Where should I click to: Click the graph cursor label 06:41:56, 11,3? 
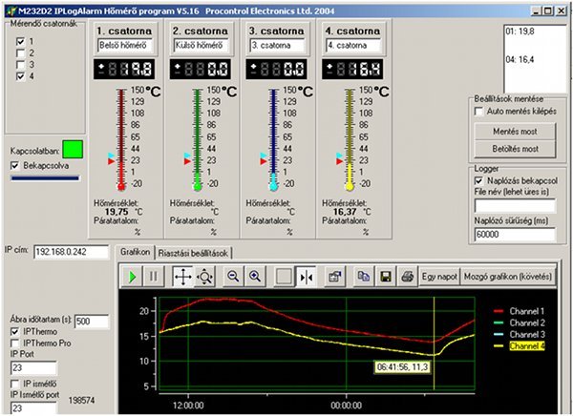pos(402,367)
